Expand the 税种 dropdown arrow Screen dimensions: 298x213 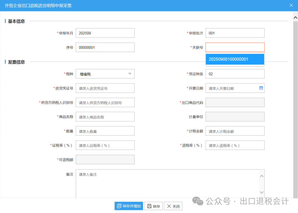(x=130, y=74)
